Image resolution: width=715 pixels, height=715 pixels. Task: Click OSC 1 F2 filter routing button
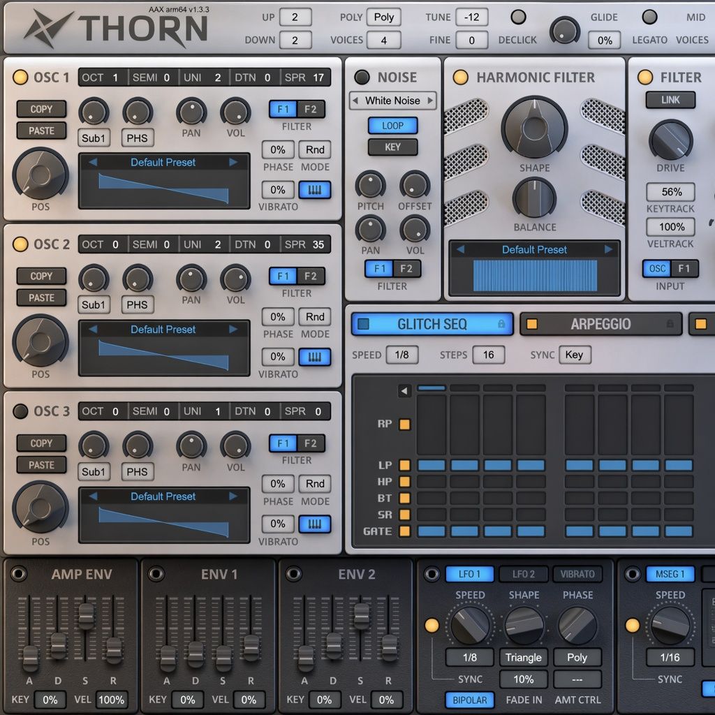(311, 109)
